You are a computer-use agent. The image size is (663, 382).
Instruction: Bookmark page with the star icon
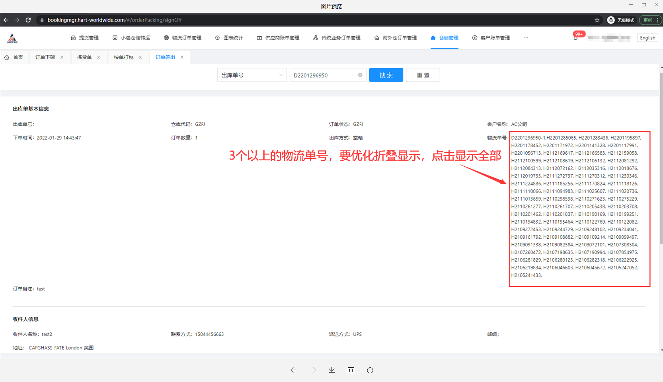coord(597,20)
